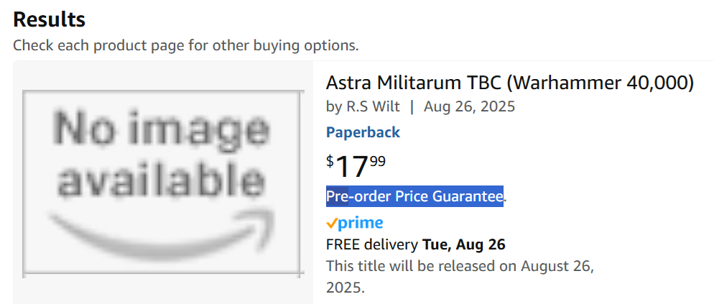The height and width of the screenshot is (307, 714).
Task: Click 'Warhammer 40,000' in the product title
Action: [601, 83]
